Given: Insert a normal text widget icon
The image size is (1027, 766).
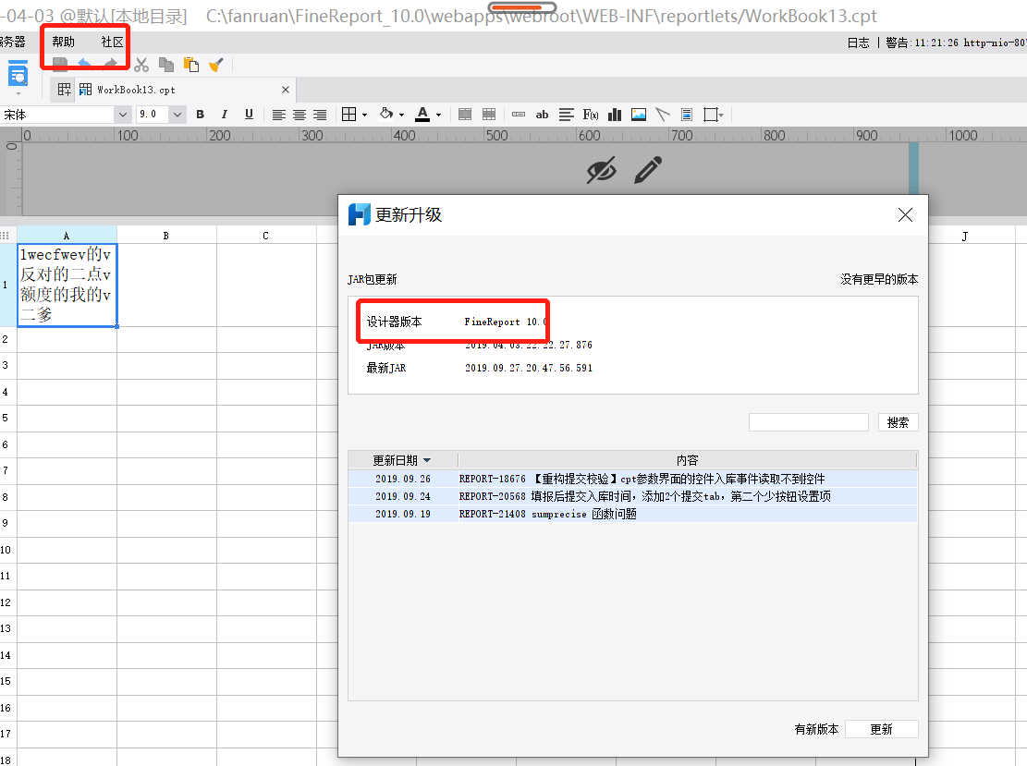Looking at the screenshot, I should [518, 115].
